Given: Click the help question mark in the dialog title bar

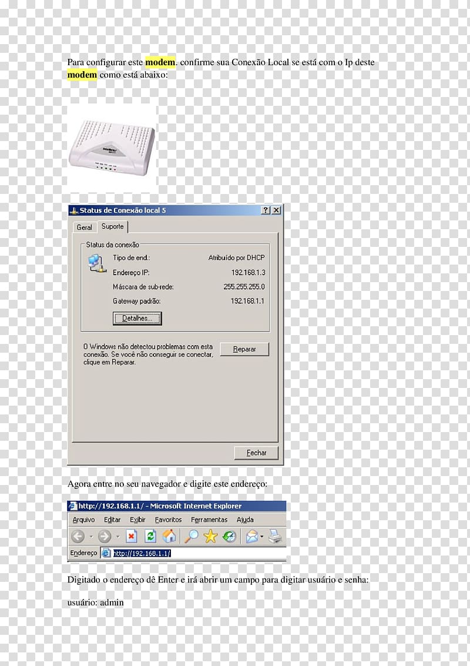Looking at the screenshot, I should (266, 210).
